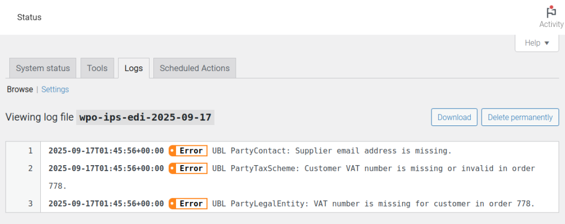Click the wpo-ips-edi-2025-09-17 file name

tap(145, 117)
